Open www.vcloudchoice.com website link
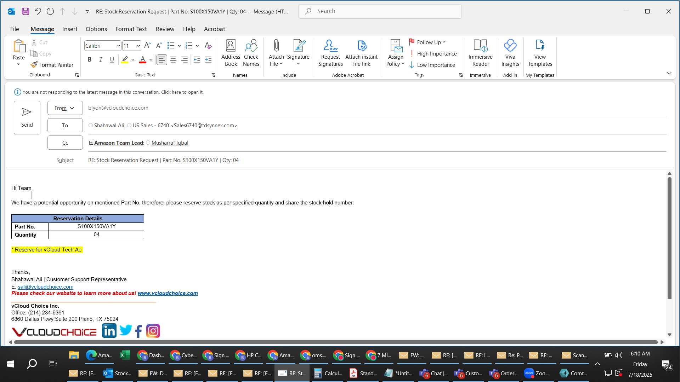The height and width of the screenshot is (382, 680). pyautogui.click(x=168, y=293)
